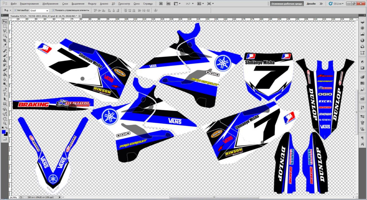Select the Crop tool

point(5,41)
